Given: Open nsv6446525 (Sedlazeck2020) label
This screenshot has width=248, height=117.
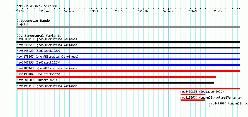Looking at the screenshot, I should point(38,51).
